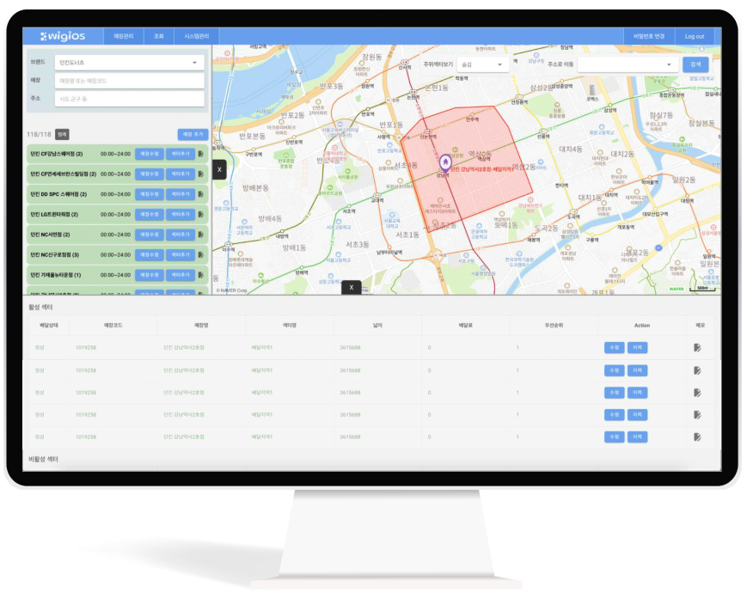This screenshot has height=592, width=747.
Task: Click the 활성 섹터 section heading
Action: point(40,308)
